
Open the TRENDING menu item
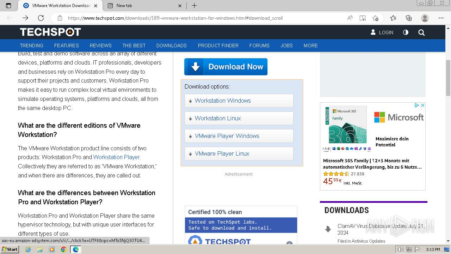coord(31,46)
